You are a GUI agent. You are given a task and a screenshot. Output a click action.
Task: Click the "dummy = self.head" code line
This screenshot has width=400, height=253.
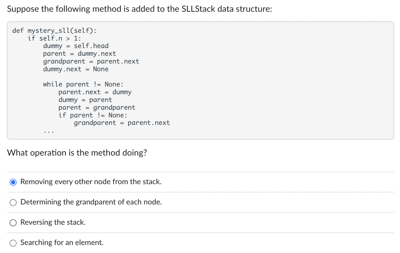point(76,46)
